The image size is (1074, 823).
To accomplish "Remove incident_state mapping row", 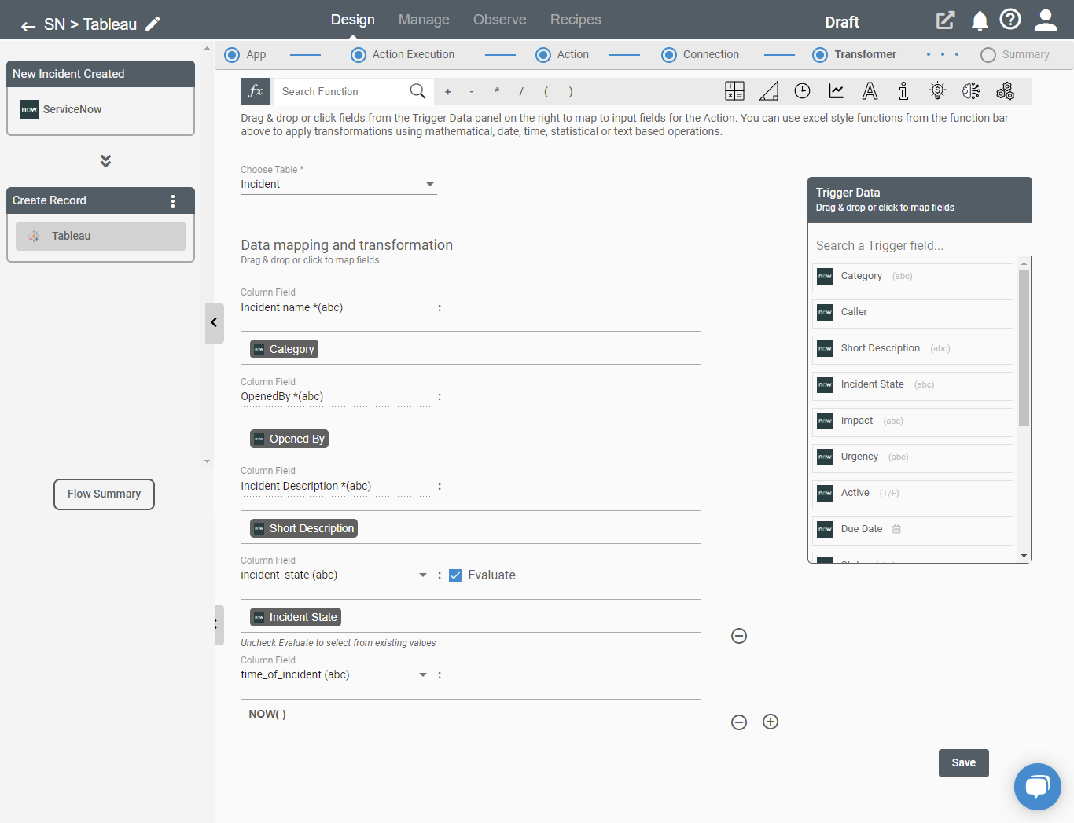I will pos(739,636).
